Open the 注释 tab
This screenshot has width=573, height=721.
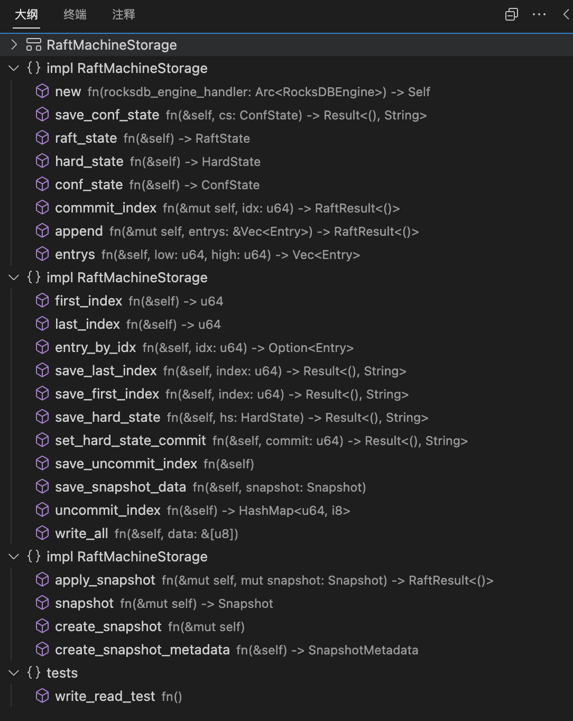pyautogui.click(x=124, y=15)
